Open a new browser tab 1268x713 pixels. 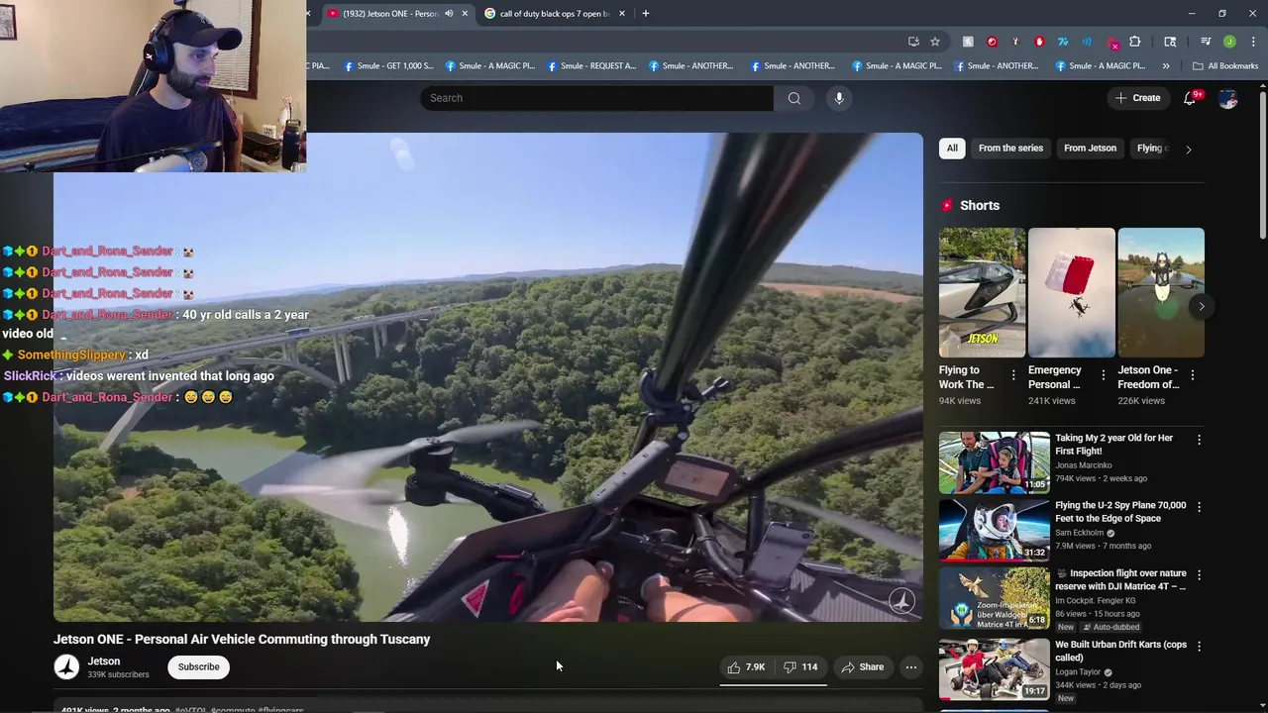(x=645, y=14)
